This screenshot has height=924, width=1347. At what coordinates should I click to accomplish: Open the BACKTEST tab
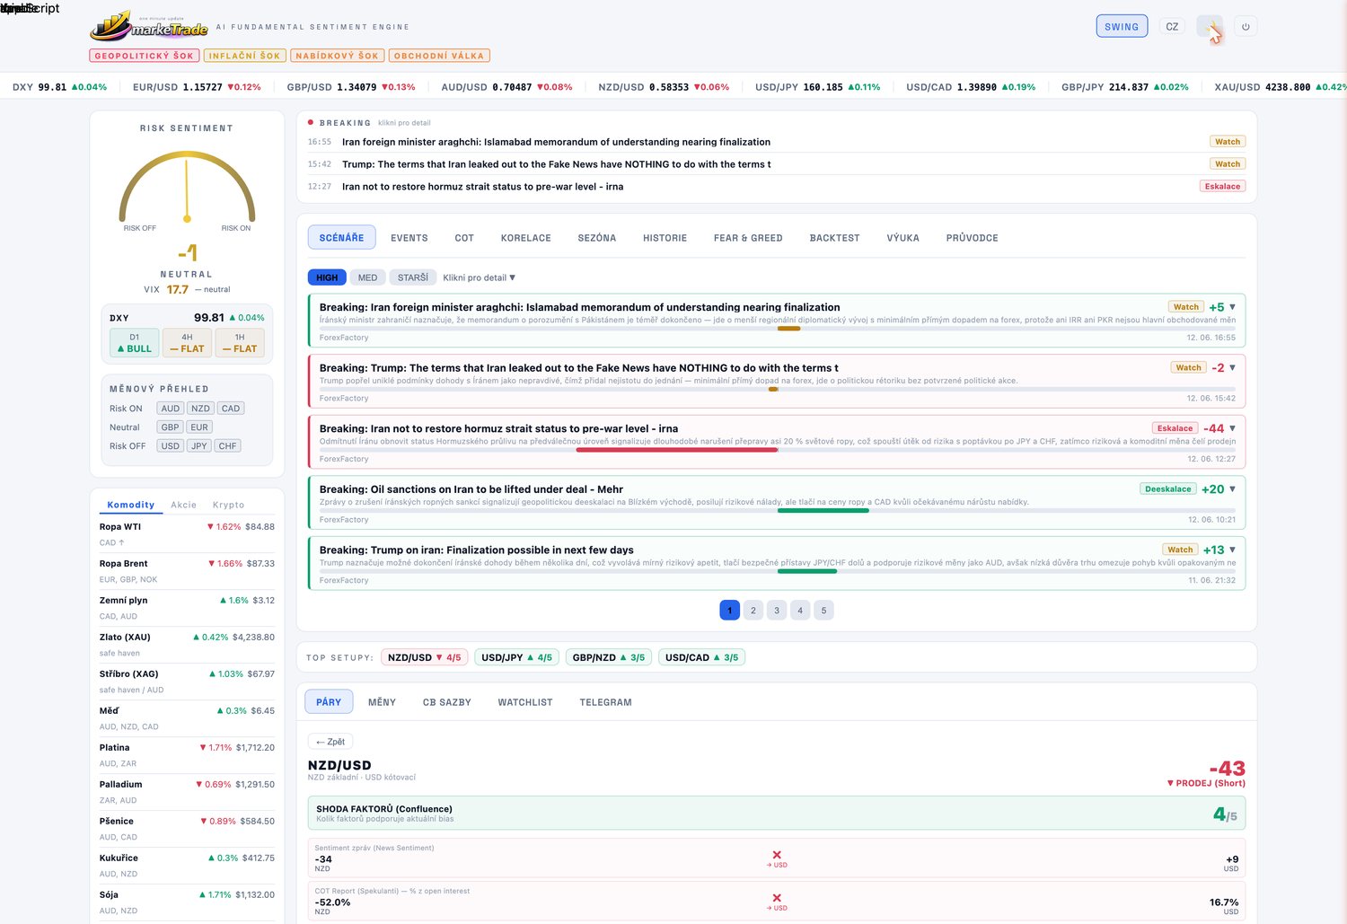tap(835, 238)
